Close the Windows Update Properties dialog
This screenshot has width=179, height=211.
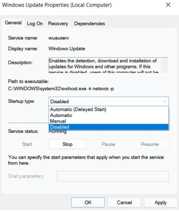[x=168, y=5]
